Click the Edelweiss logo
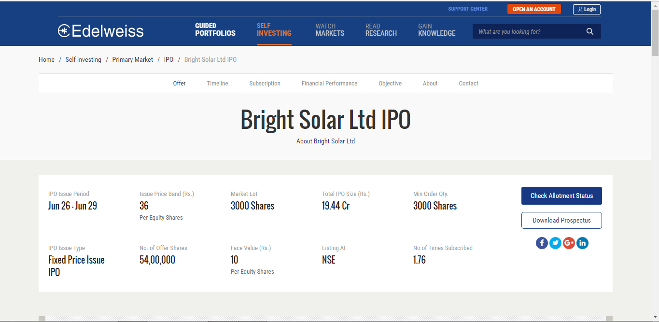 tap(100, 31)
